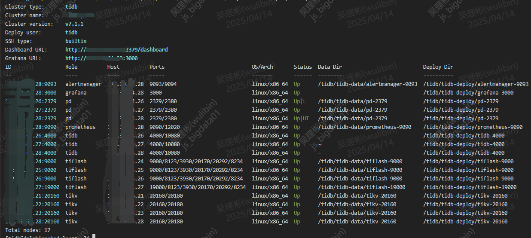Select the prometheus role cell
The image size is (531, 238).
point(80,127)
